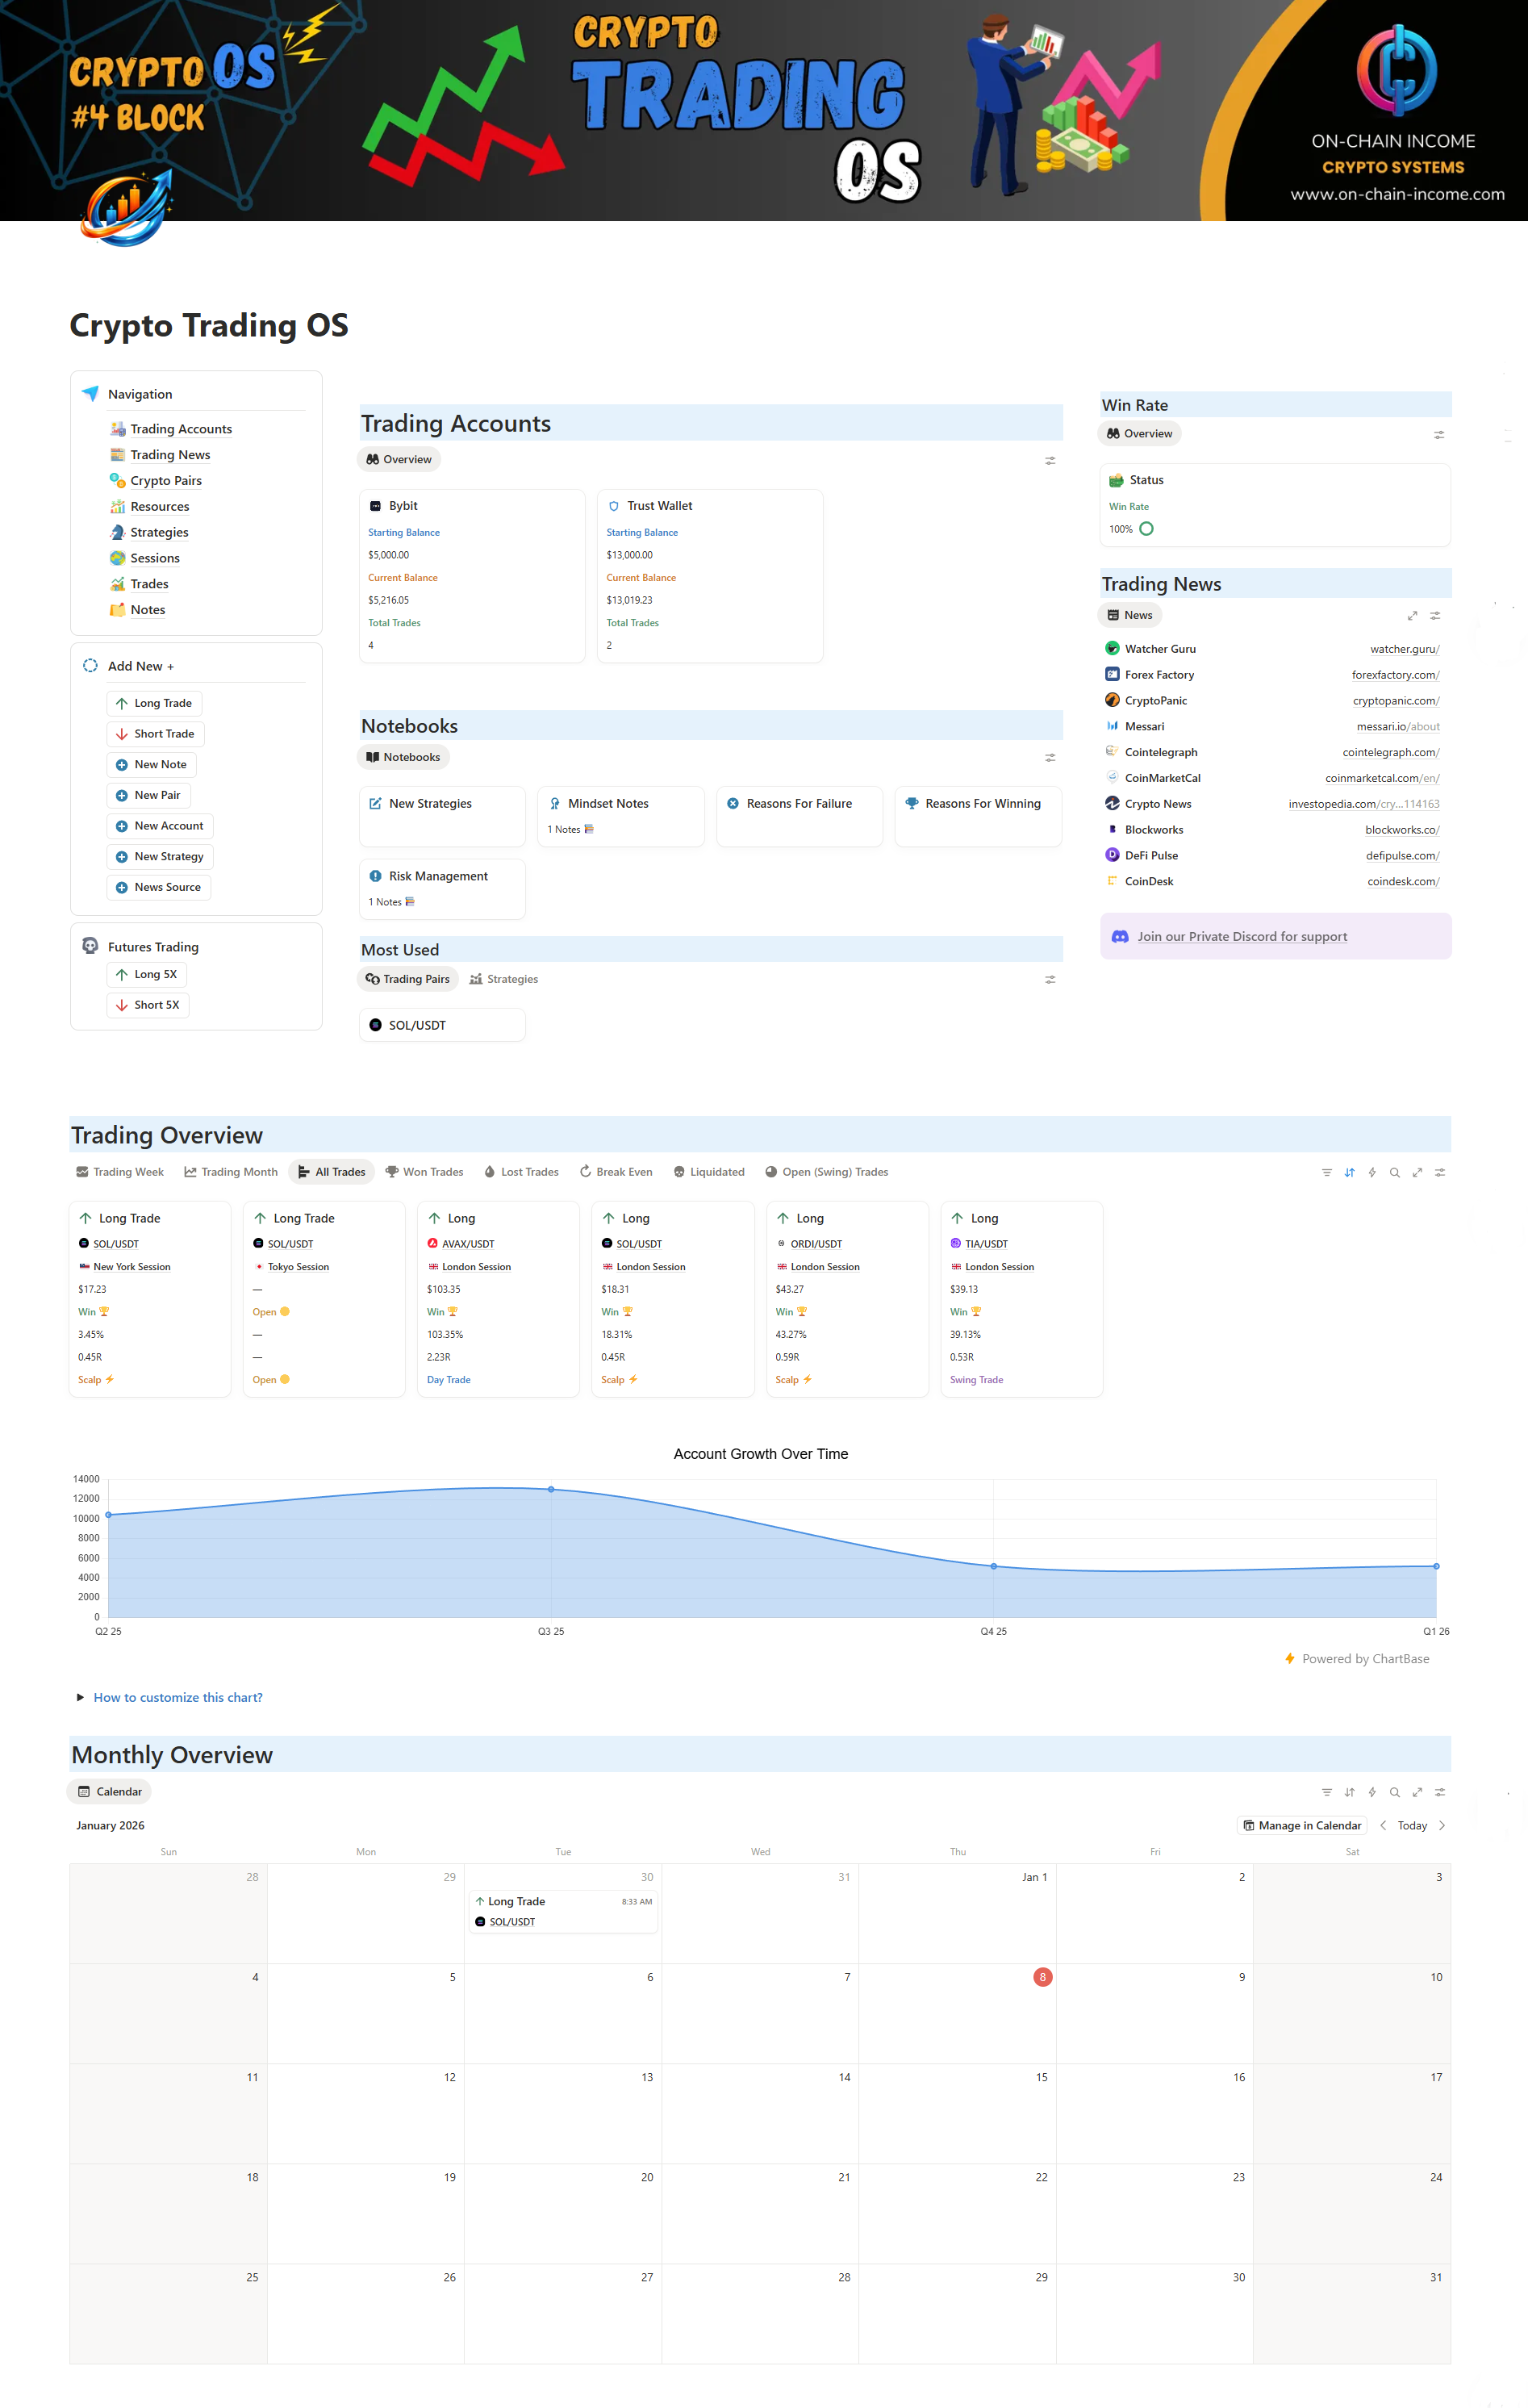Image resolution: width=1528 pixels, height=2408 pixels.
Task: Open the previous month chevron in the calendar
Action: [x=1383, y=1825]
